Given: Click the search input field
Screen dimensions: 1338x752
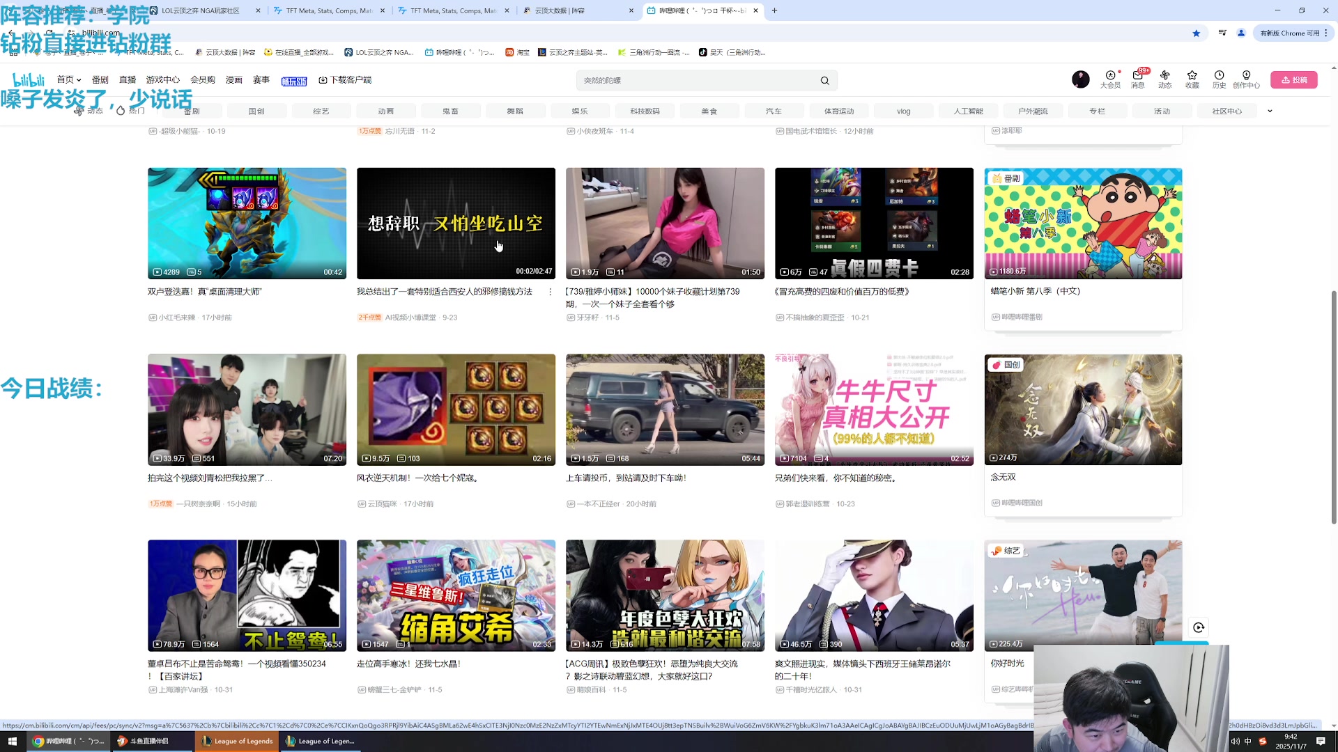Looking at the screenshot, I should point(697,81).
